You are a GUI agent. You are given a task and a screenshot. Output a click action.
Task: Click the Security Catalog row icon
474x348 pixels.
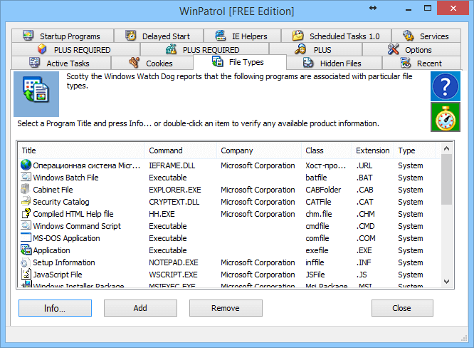[x=26, y=201]
